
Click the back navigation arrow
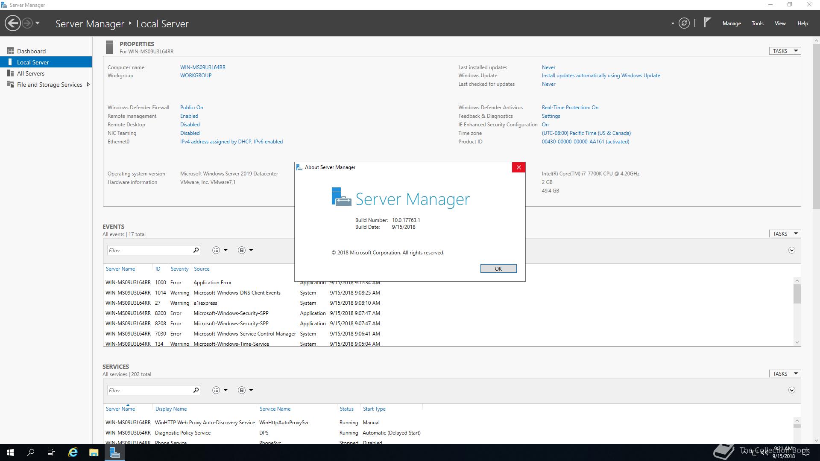[x=13, y=23]
